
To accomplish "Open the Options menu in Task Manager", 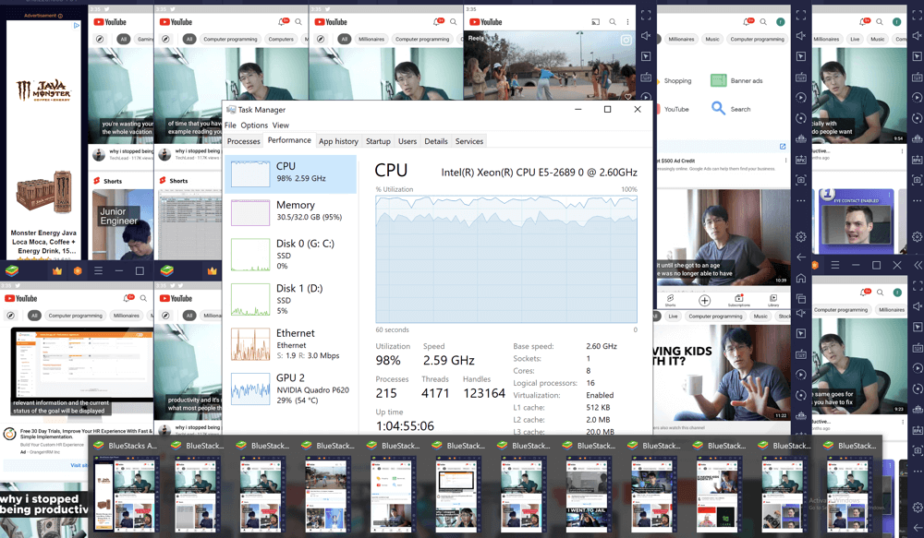I will (254, 126).
